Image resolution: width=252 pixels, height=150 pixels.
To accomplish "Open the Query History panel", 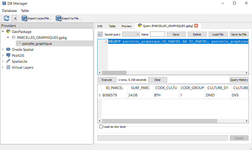I will click(239, 80).
